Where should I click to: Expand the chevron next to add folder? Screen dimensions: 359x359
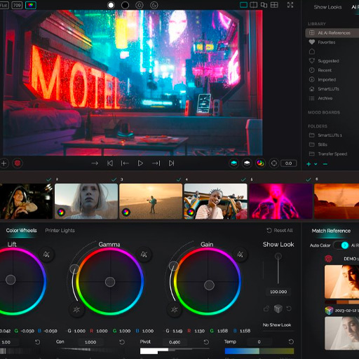(x=316, y=164)
